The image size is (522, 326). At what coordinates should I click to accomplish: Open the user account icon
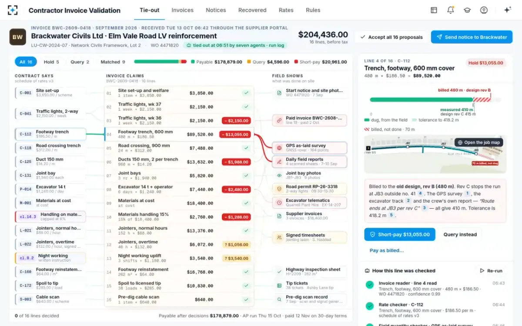click(484, 10)
